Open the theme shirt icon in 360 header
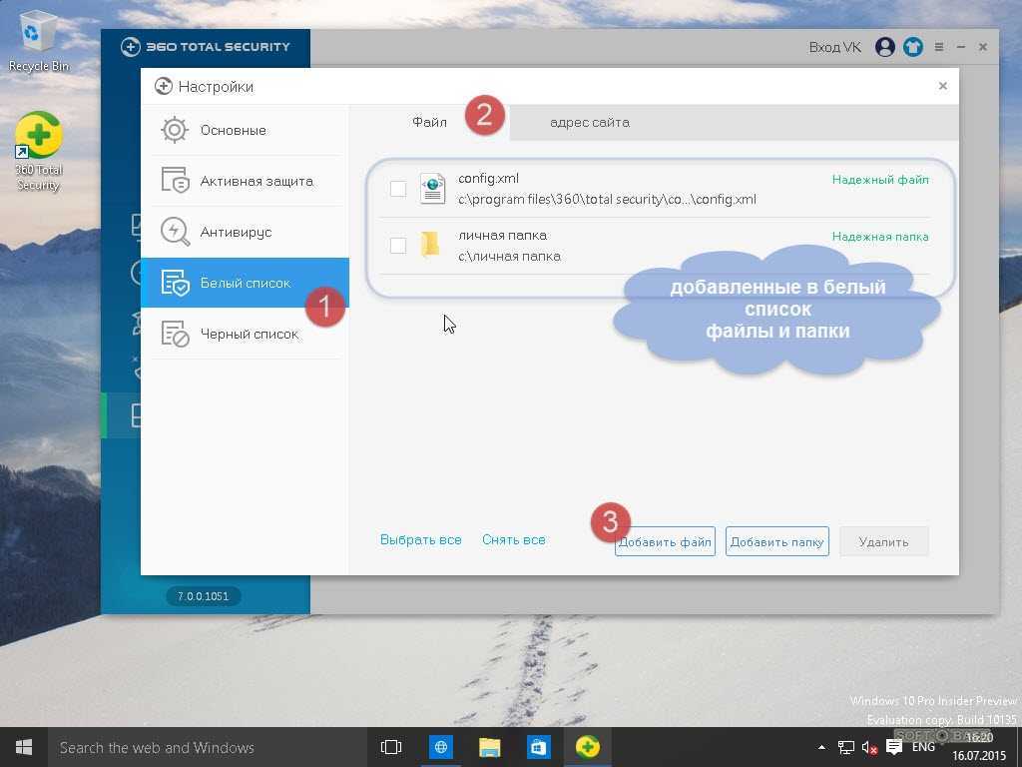The image size is (1022, 767). pos(912,47)
